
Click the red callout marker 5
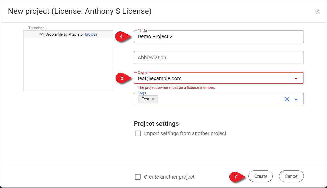click(x=122, y=78)
